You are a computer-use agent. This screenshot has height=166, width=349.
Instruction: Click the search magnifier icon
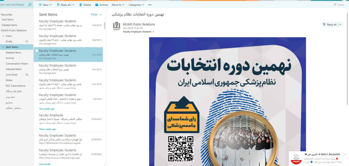(30, 5)
